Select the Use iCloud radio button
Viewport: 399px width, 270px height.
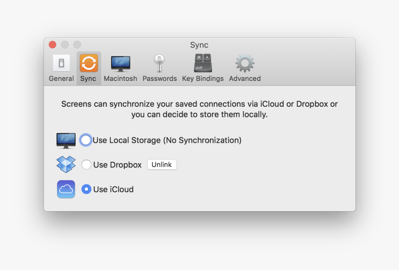click(x=86, y=189)
